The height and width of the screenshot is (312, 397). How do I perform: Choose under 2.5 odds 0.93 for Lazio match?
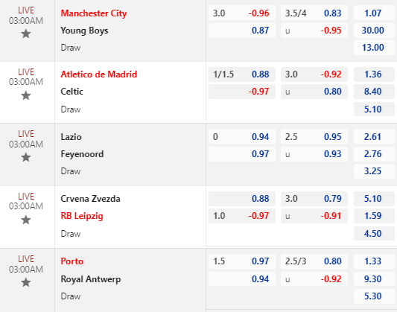314,154
